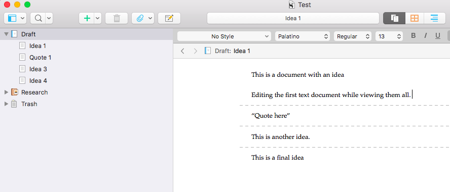Open the font size 13 combo box
The image size is (450, 192).
pyautogui.click(x=389, y=36)
